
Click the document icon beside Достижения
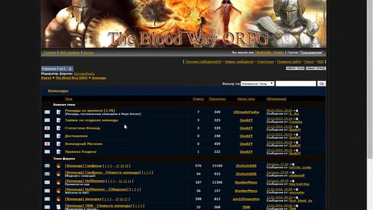click(58, 136)
